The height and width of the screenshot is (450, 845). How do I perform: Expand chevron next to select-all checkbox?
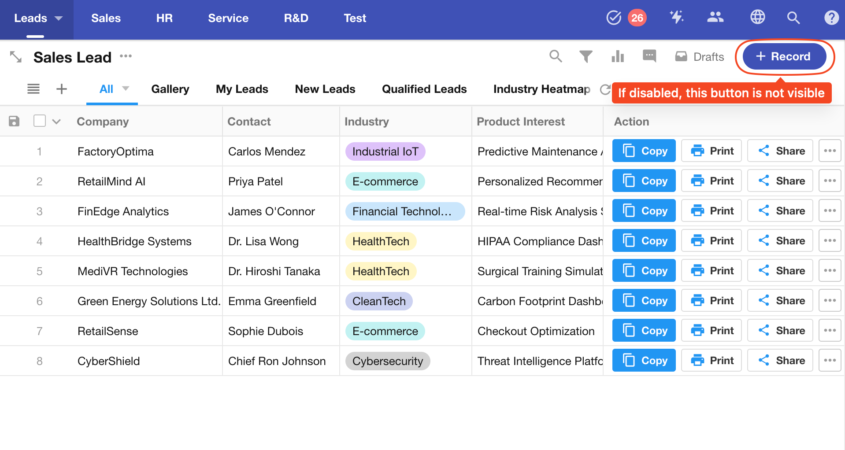(56, 122)
